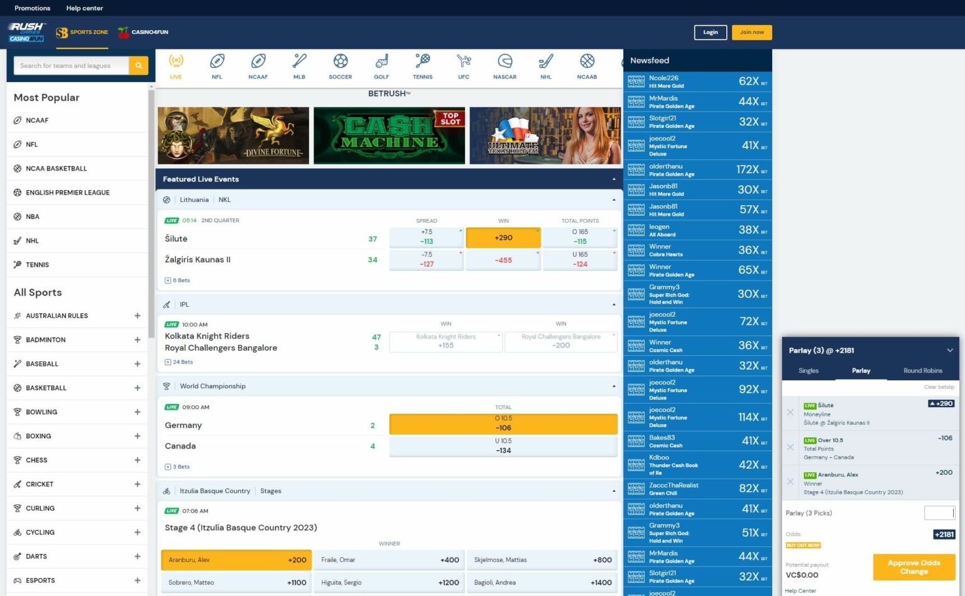Click Clear betslip link
Image resolution: width=965 pixels, height=596 pixels.
coord(939,387)
